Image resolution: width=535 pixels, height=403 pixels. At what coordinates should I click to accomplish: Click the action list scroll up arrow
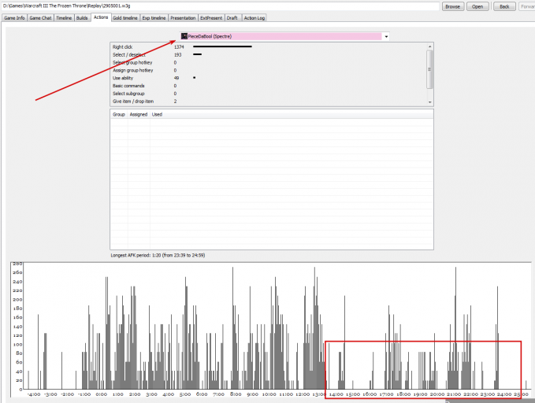pyautogui.click(x=429, y=46)
